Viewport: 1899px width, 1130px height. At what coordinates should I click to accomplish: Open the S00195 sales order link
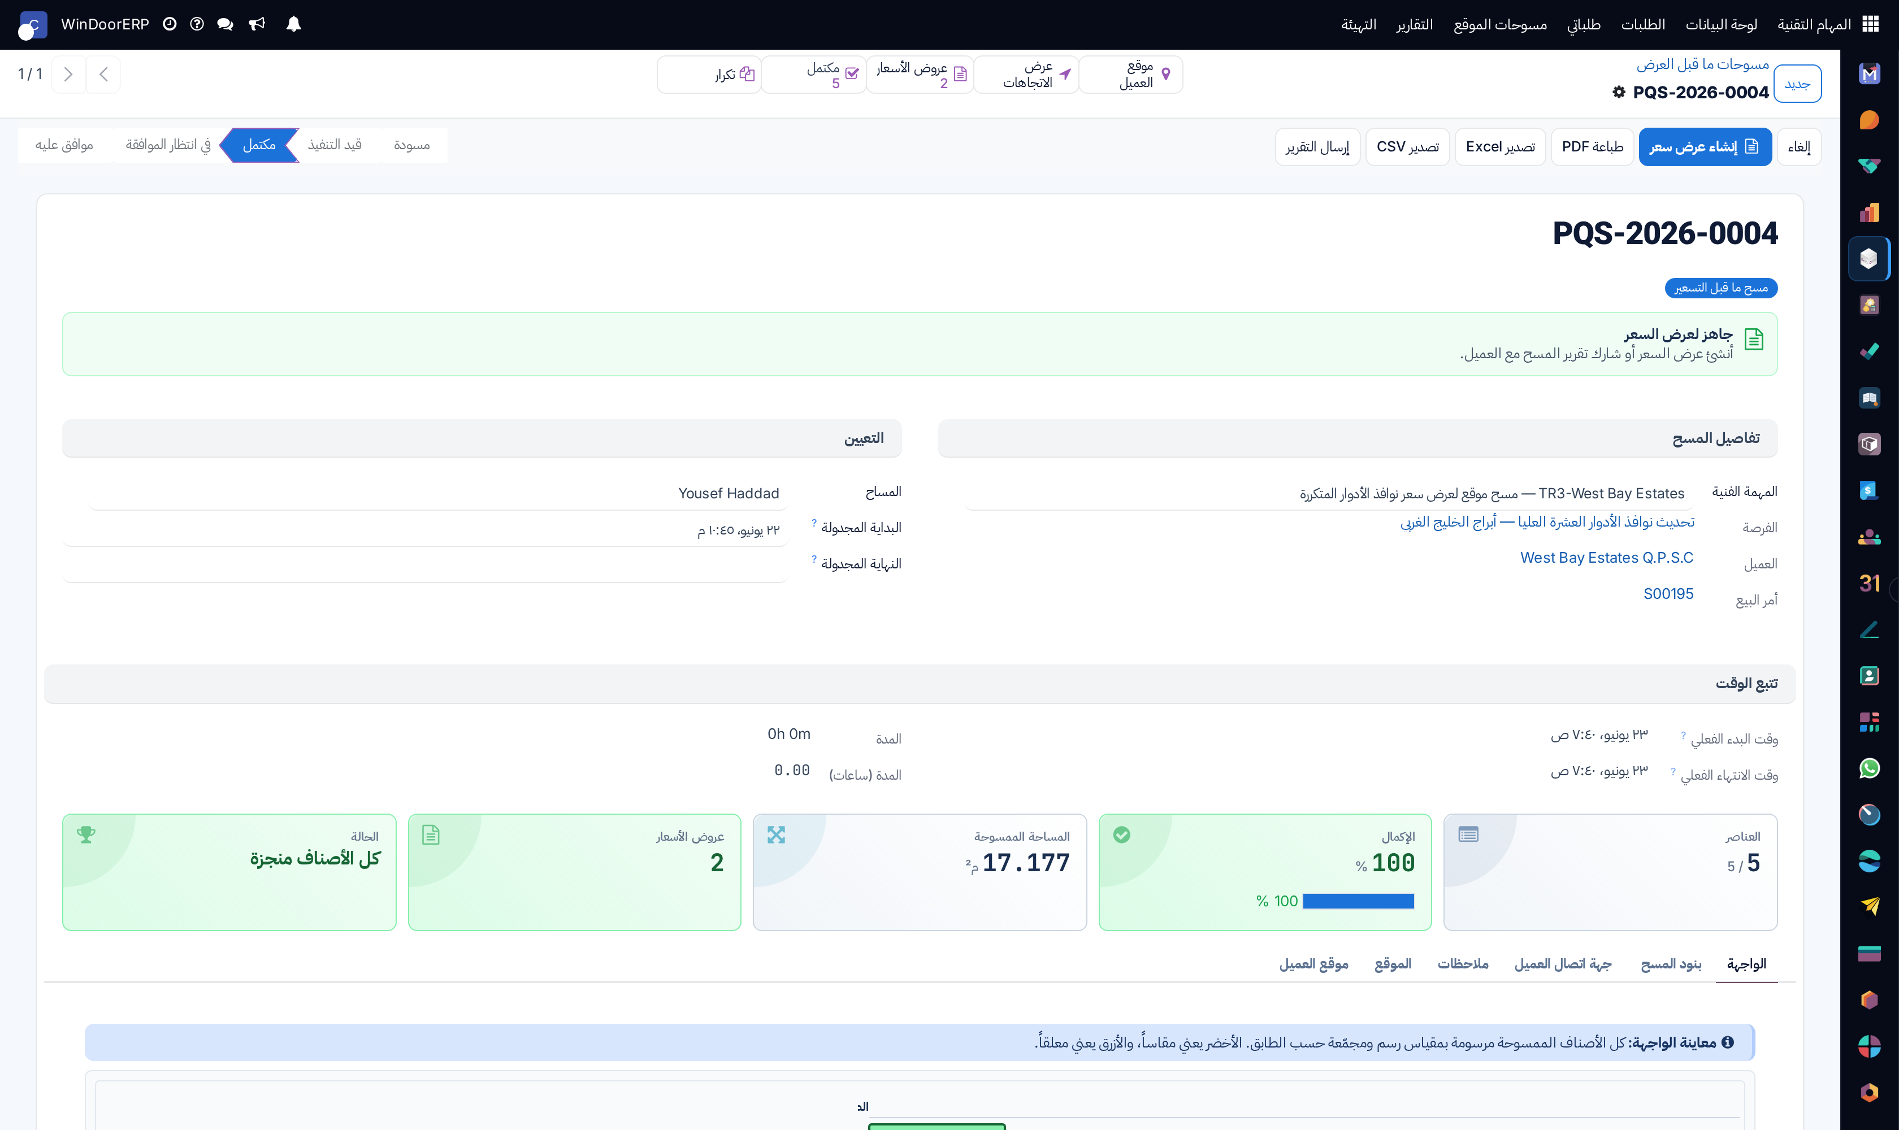(1668, 594)
